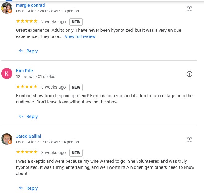
Task: Click reply arrow under margie conrad's review
Action: [21, 51]
